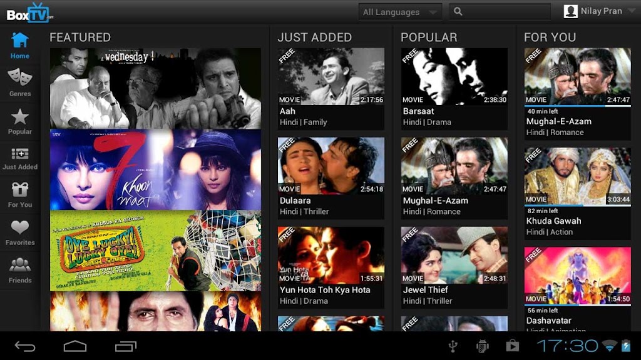The image size is (641, 360).
Task: Play Barsaat movie thumbnail
Action: (454, 76)
